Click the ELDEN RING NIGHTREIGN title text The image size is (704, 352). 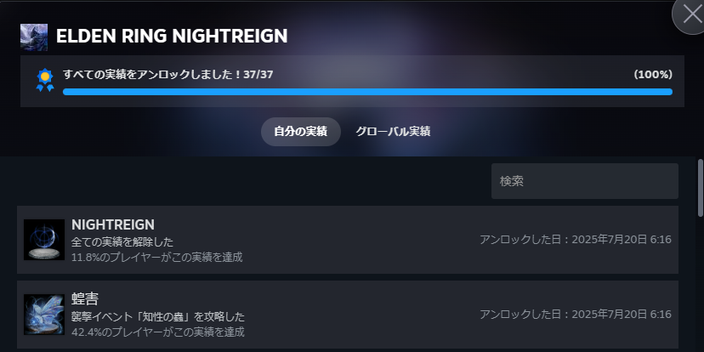tap(172, 37)
